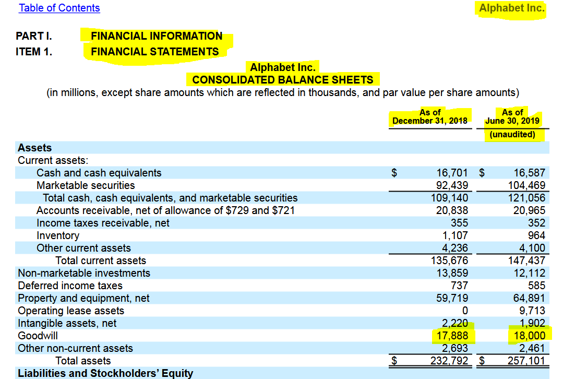Select the "CONSOLIDATED BALANCE SHEETS" title
This screenshot has height=379, width=587.
(283, 80)
